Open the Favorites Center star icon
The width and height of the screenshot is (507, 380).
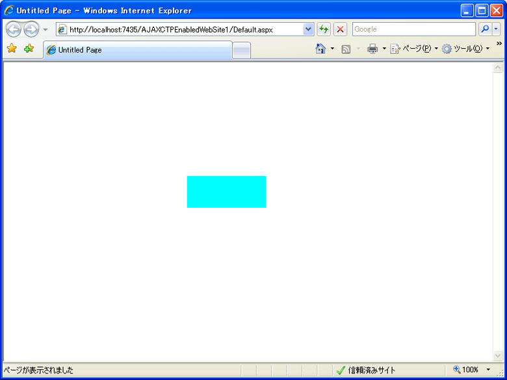(x=12, y=49)
